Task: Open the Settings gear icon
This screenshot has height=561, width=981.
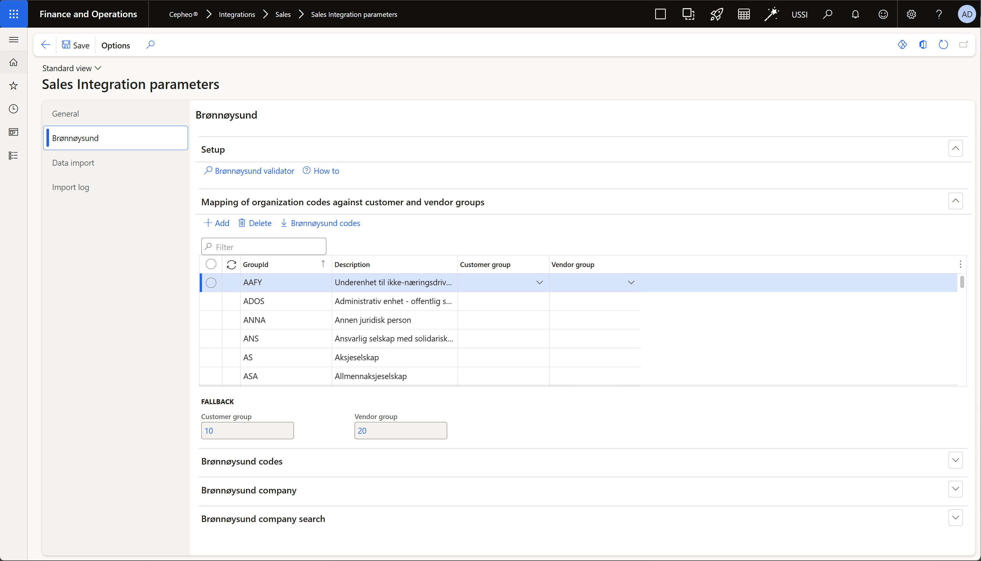Action: (911, 14)
